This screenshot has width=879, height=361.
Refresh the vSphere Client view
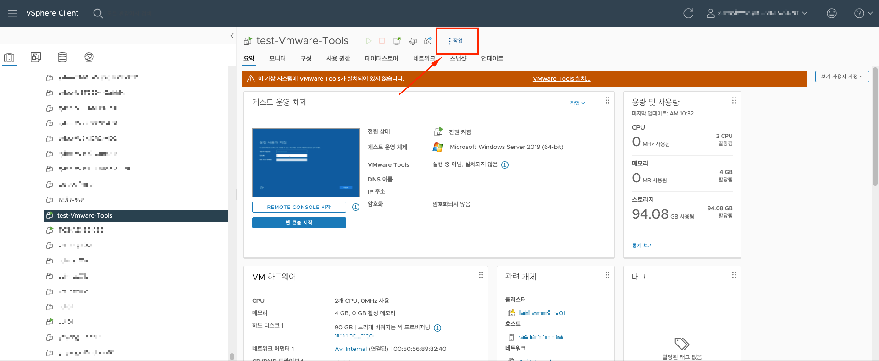688,13
